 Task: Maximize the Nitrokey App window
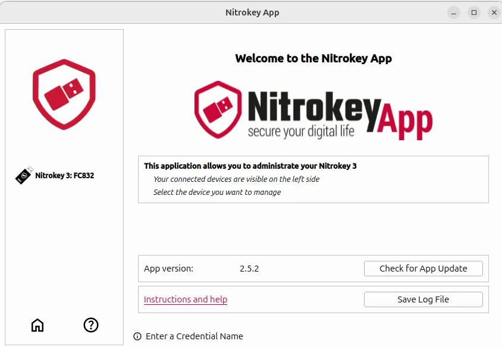coord(474,12)
